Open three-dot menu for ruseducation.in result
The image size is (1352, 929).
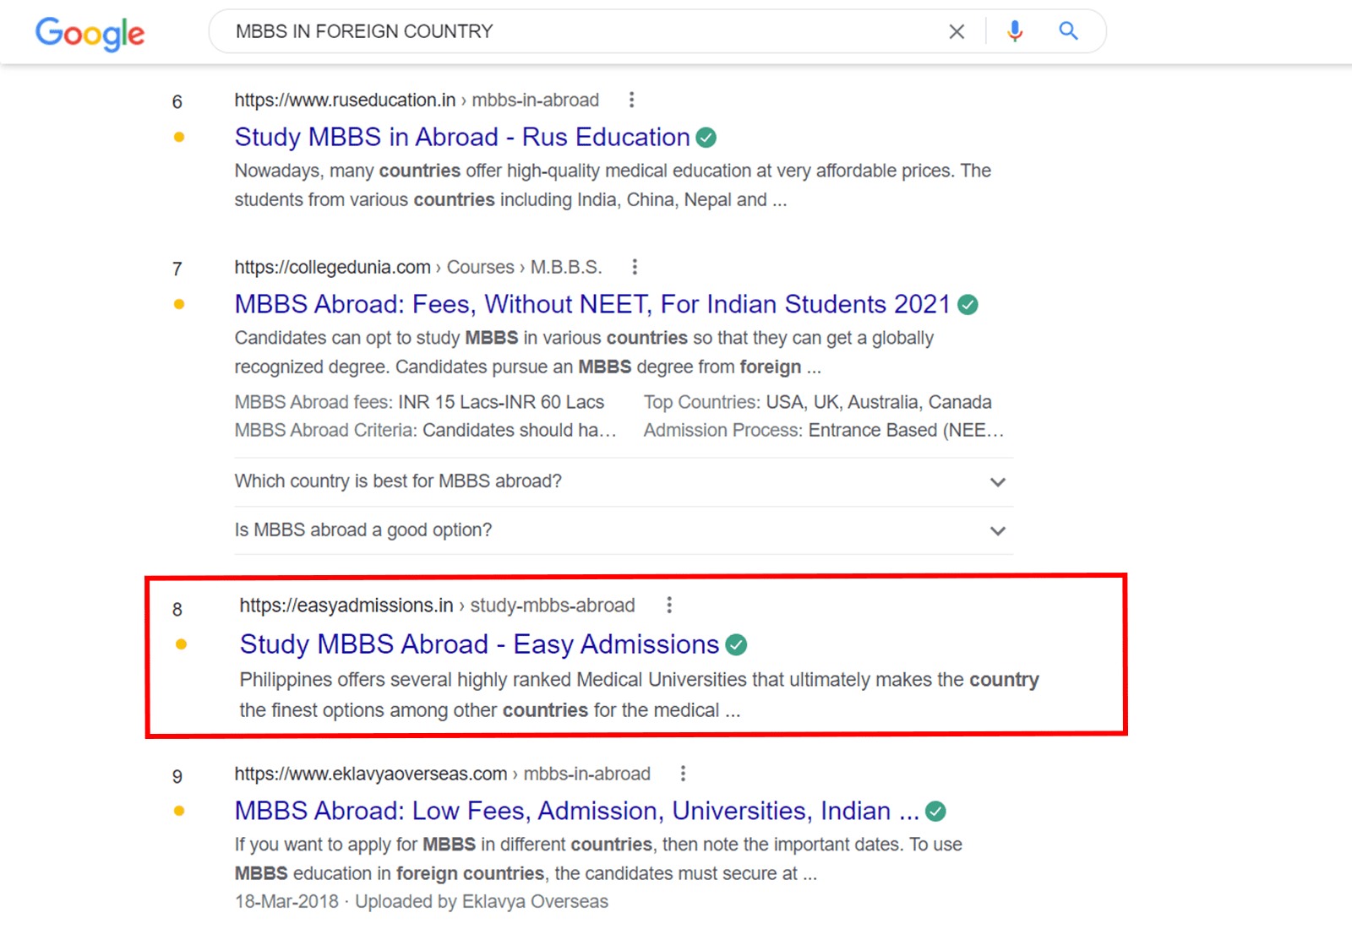(631, 100)
